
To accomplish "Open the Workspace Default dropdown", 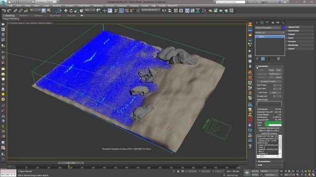I will [x=46, y=2].
